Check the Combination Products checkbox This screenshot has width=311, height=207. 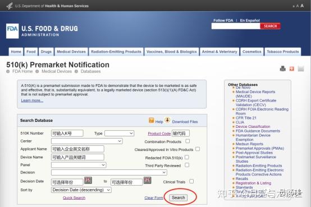point(187,141)
